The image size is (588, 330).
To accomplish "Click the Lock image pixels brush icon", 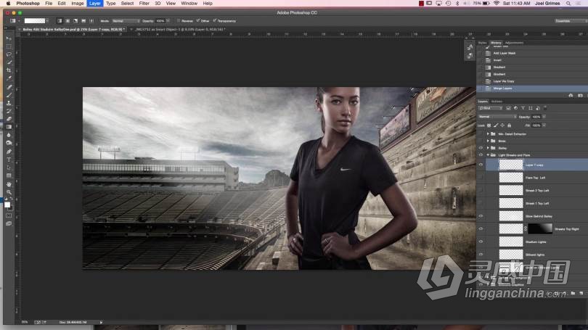I will [x=496, y=125].
